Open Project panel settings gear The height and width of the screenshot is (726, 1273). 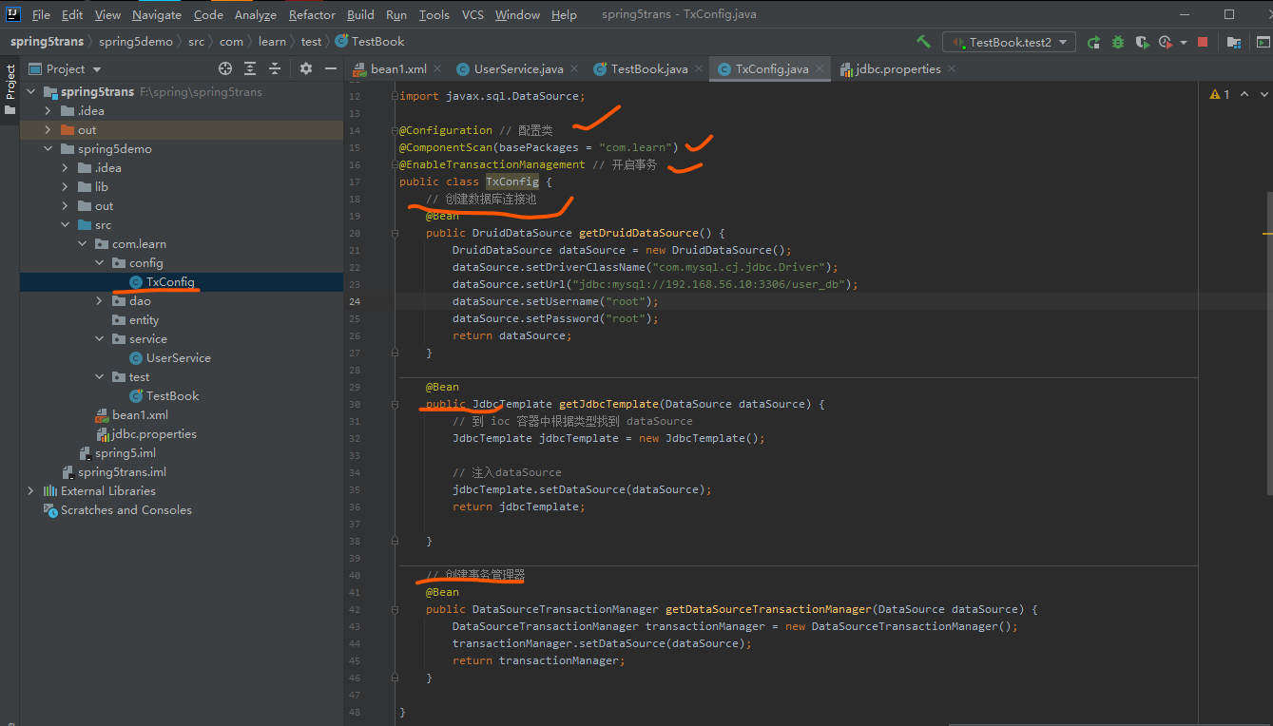coord(306,68)
